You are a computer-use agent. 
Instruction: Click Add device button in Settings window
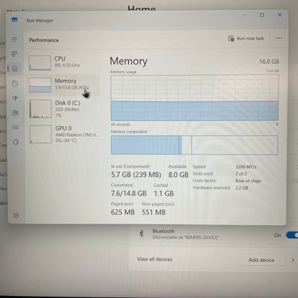pos(261,260)
